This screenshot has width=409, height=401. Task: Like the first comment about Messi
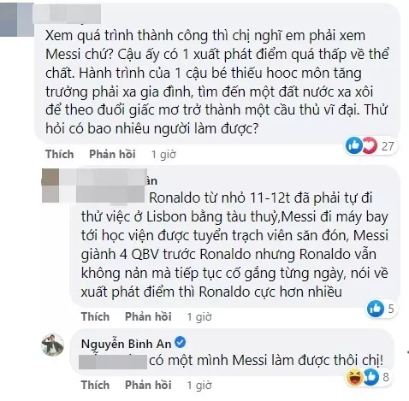point(60,154)
